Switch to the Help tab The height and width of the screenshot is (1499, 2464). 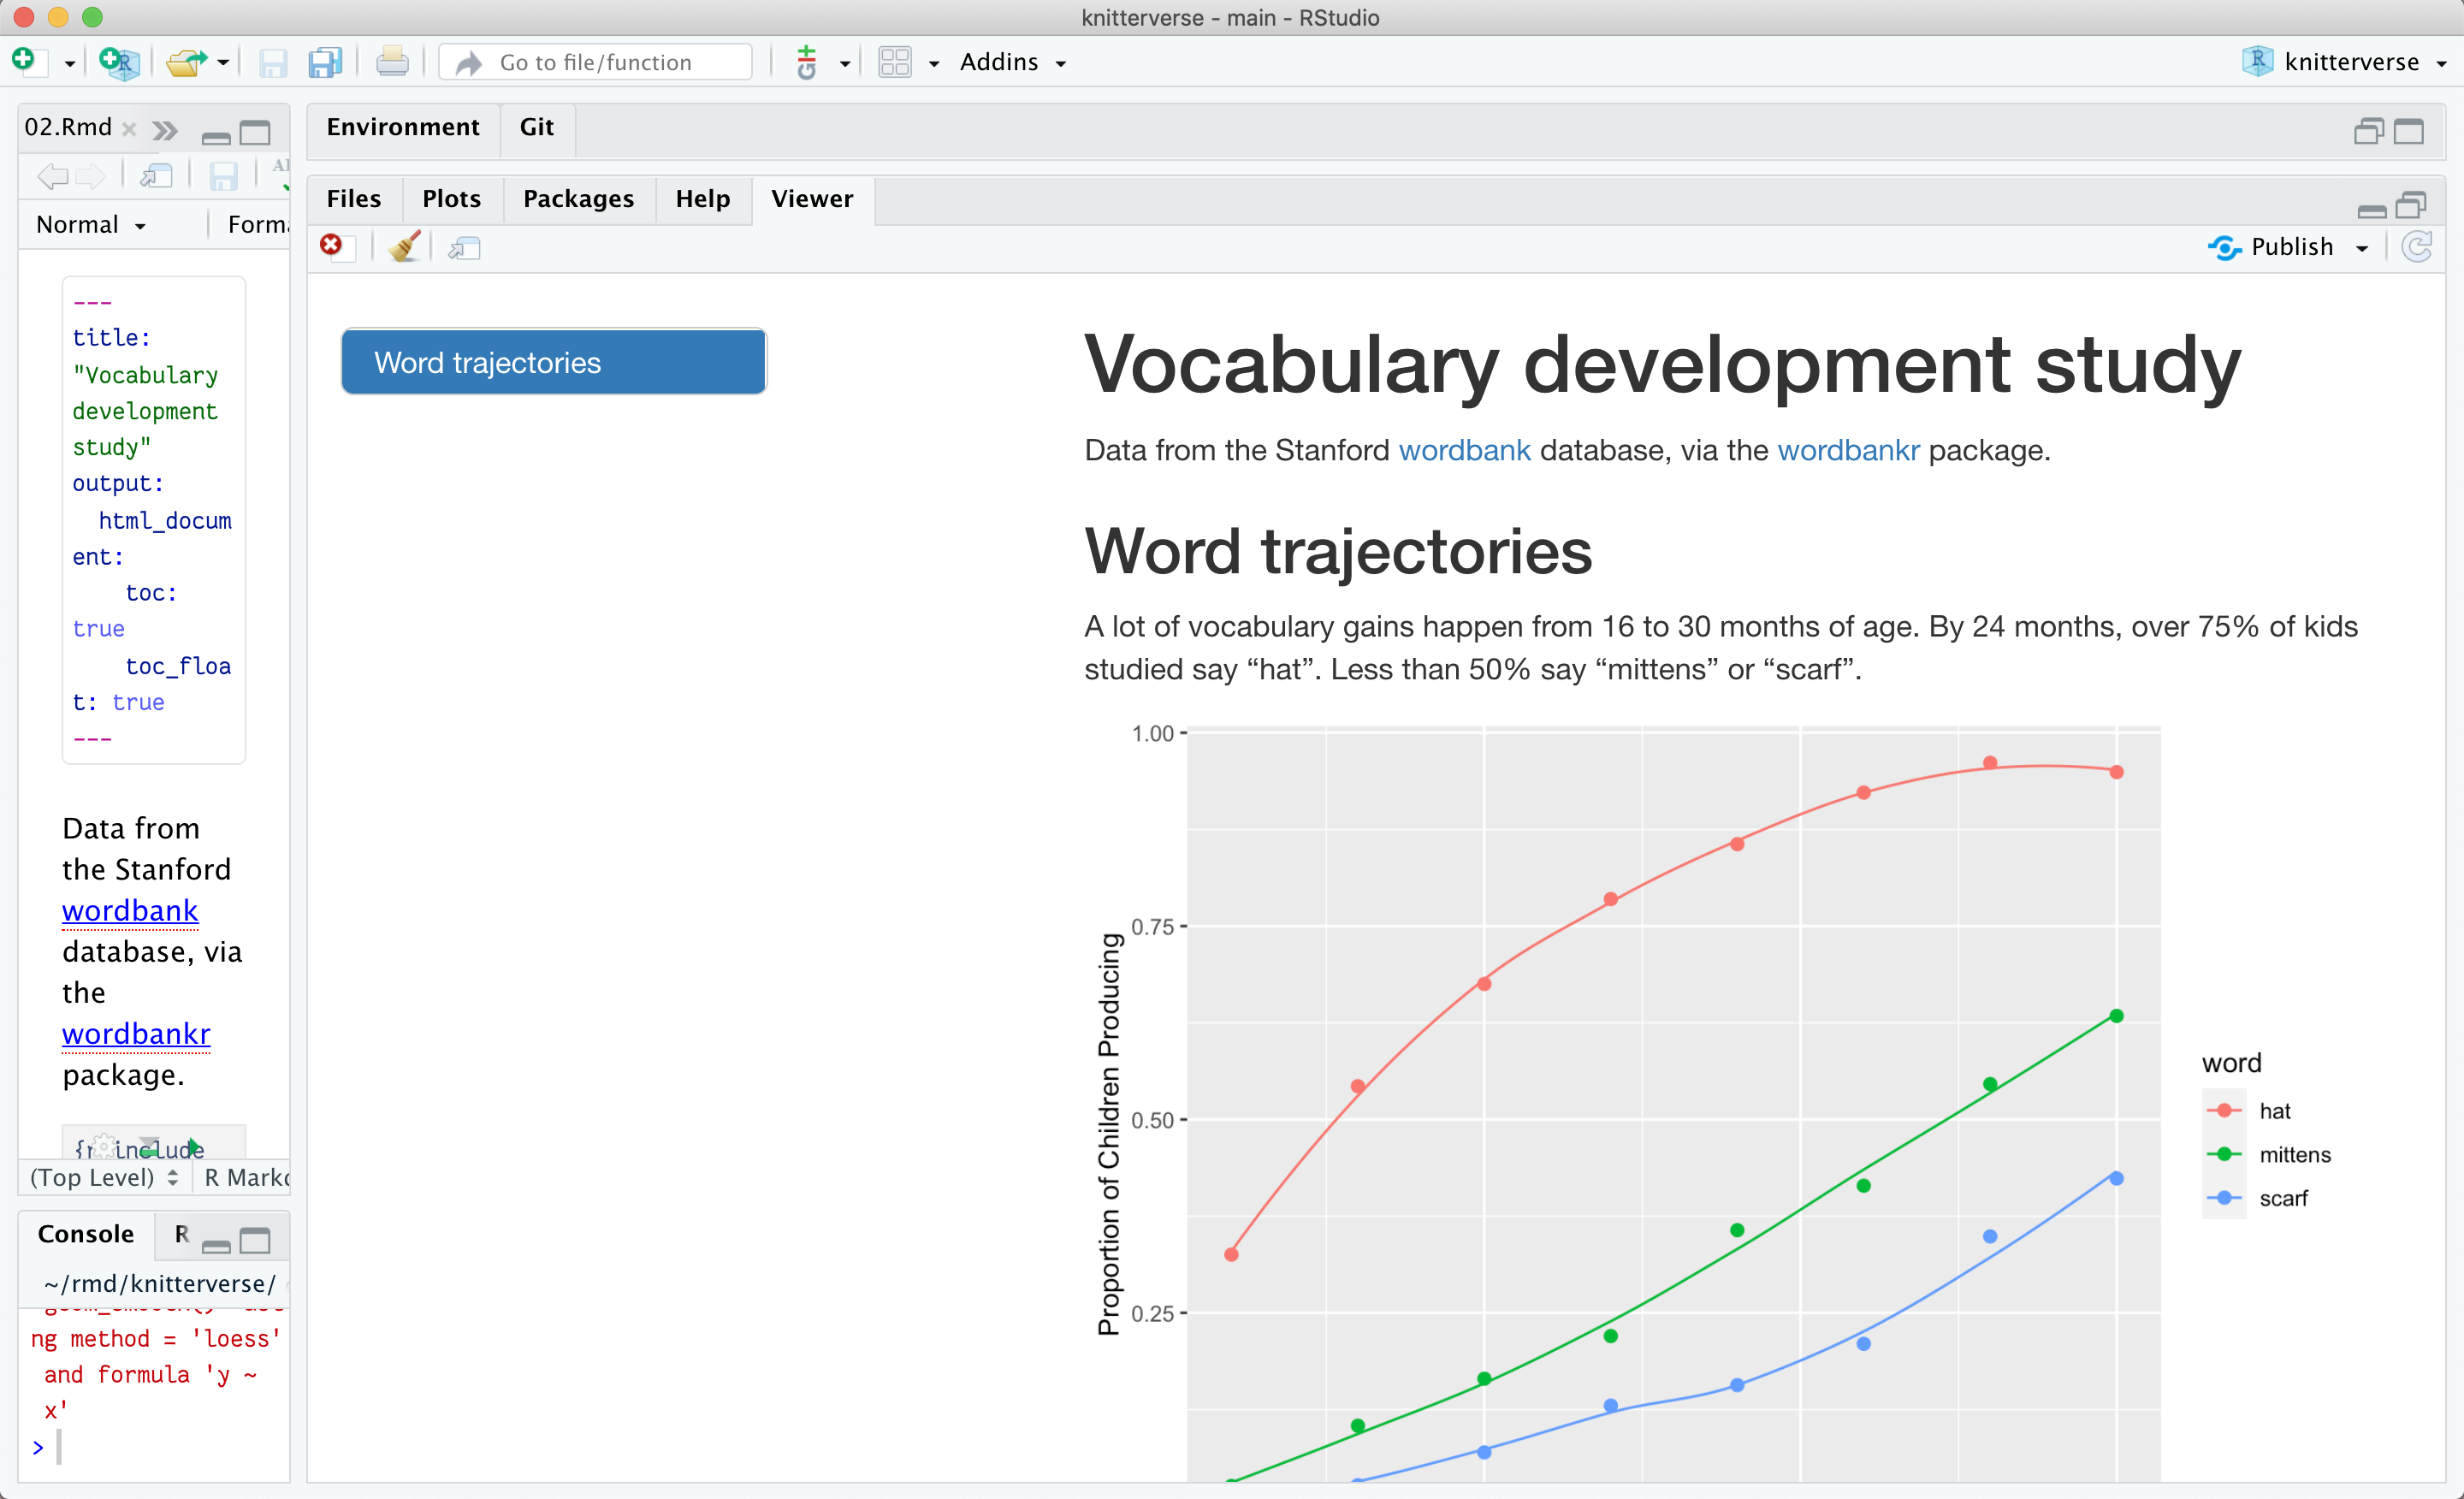[702, 199]
